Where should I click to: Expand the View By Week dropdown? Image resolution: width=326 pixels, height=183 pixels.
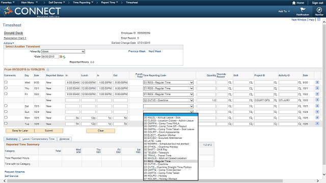click(63, 51)
